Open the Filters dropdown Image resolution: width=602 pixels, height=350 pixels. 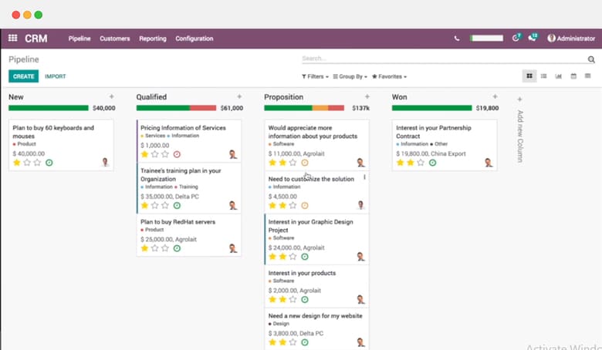315,76
